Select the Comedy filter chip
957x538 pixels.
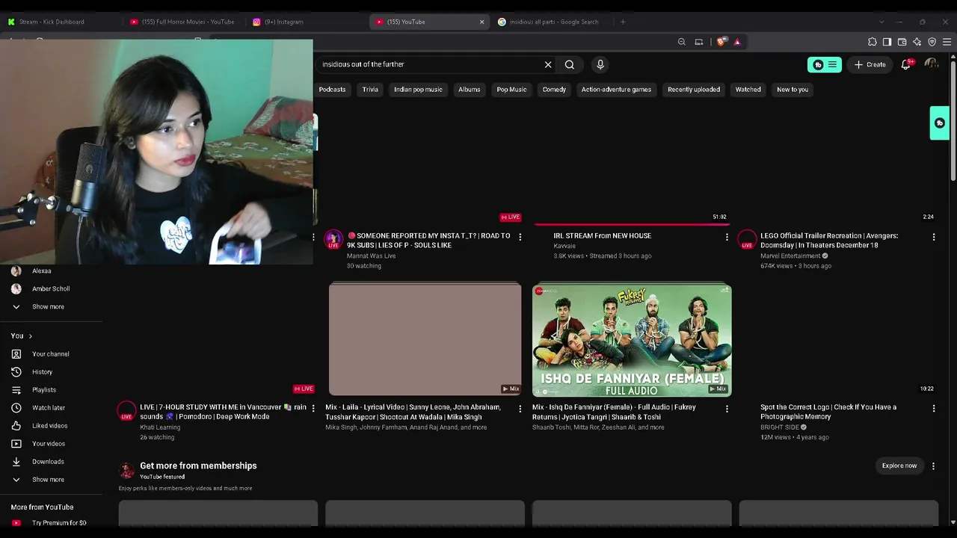(554, 90)
